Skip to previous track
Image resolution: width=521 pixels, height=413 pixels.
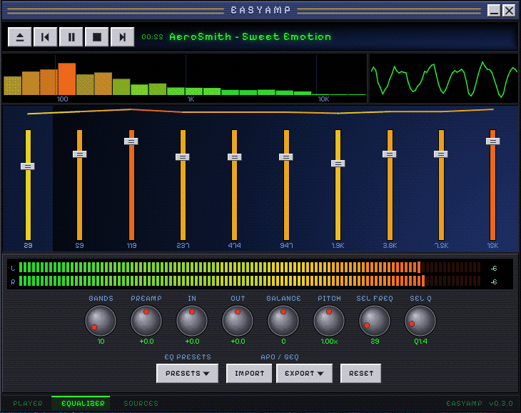[46, 37]
